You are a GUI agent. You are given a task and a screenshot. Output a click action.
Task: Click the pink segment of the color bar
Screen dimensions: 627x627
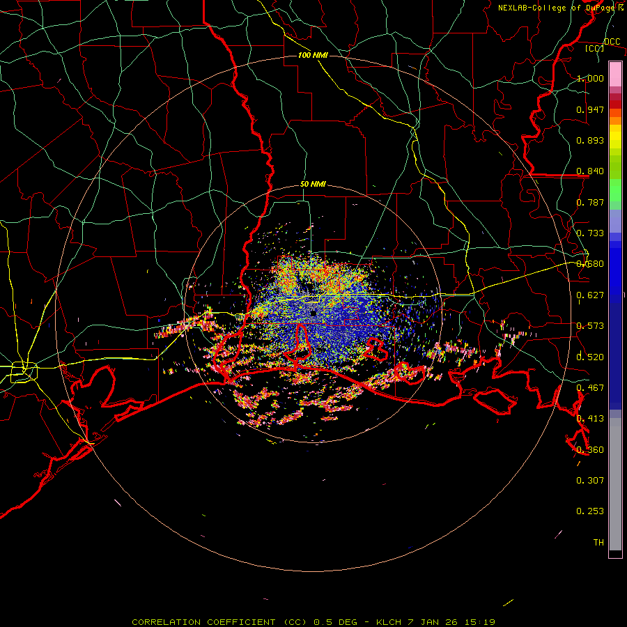click(615, 75)
